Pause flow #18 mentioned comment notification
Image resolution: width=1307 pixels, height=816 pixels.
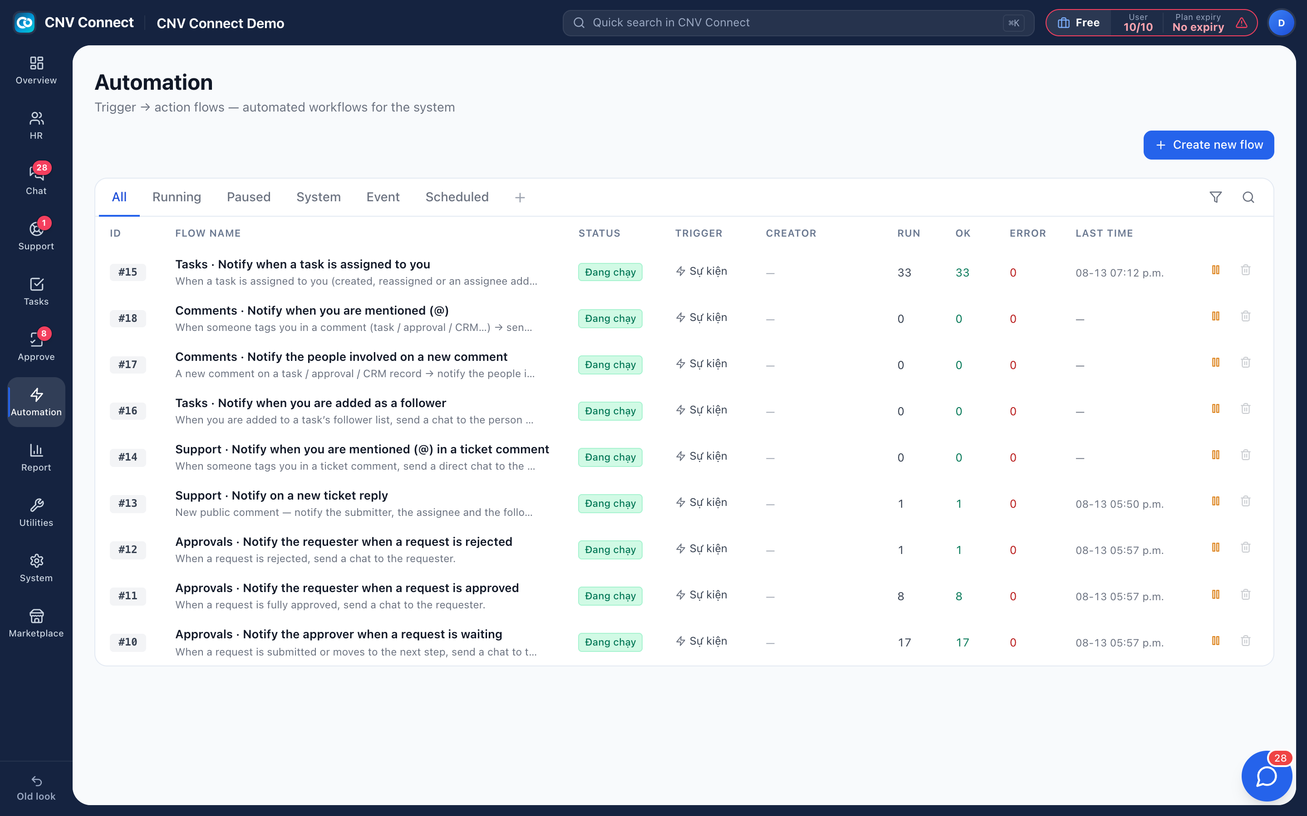[1215, 316]
